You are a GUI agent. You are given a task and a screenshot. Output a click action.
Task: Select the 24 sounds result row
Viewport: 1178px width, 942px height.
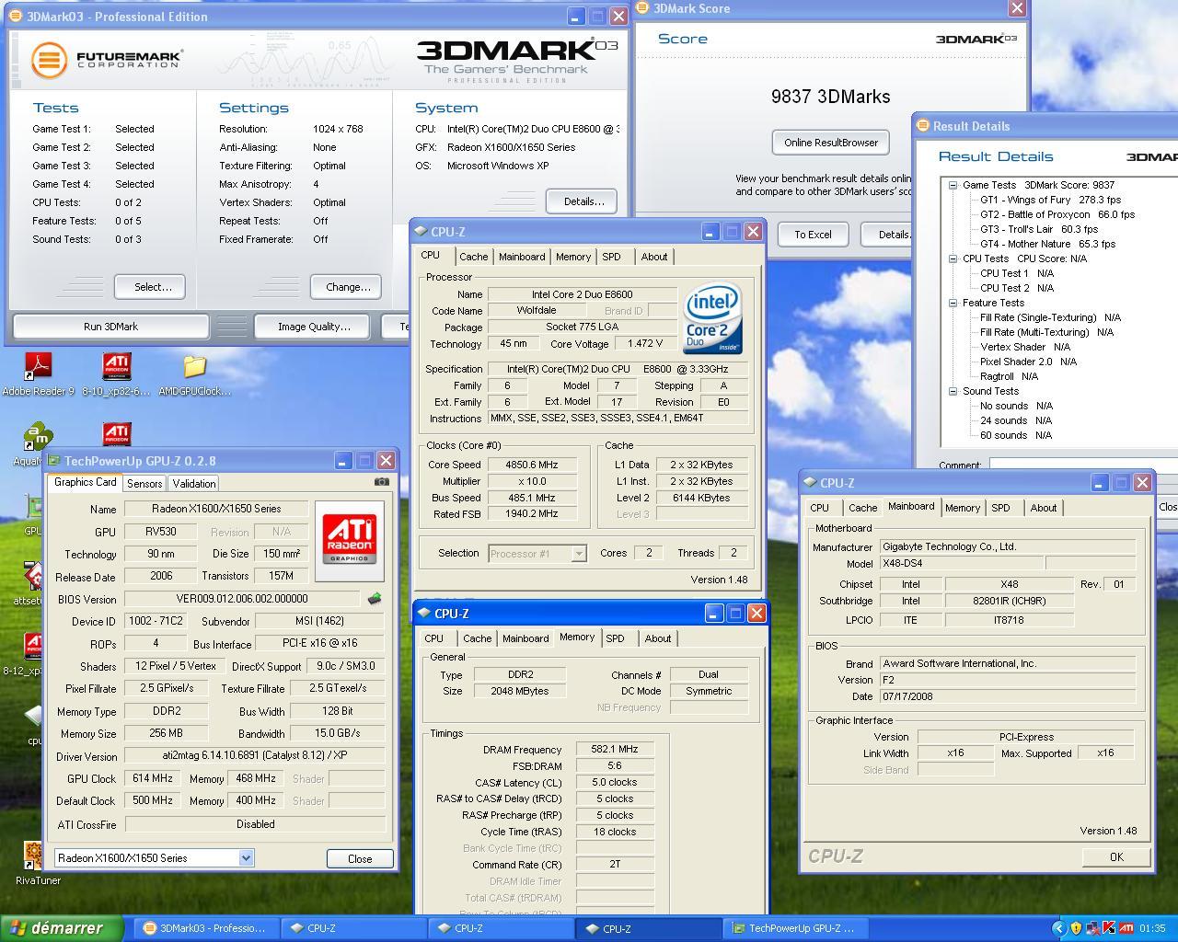(1016, 420)
